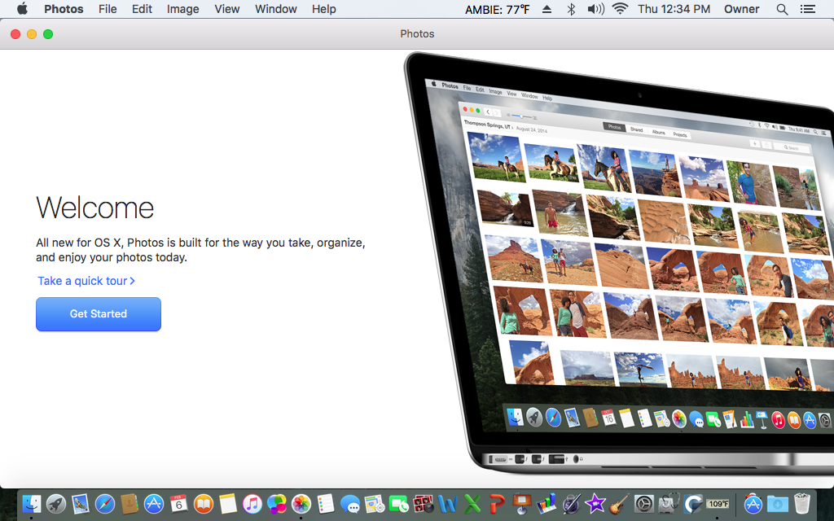Open Disk Utility stethoscope icon in Dock
The height and width of the screenshot is (521, 834).
pos(669,503)
